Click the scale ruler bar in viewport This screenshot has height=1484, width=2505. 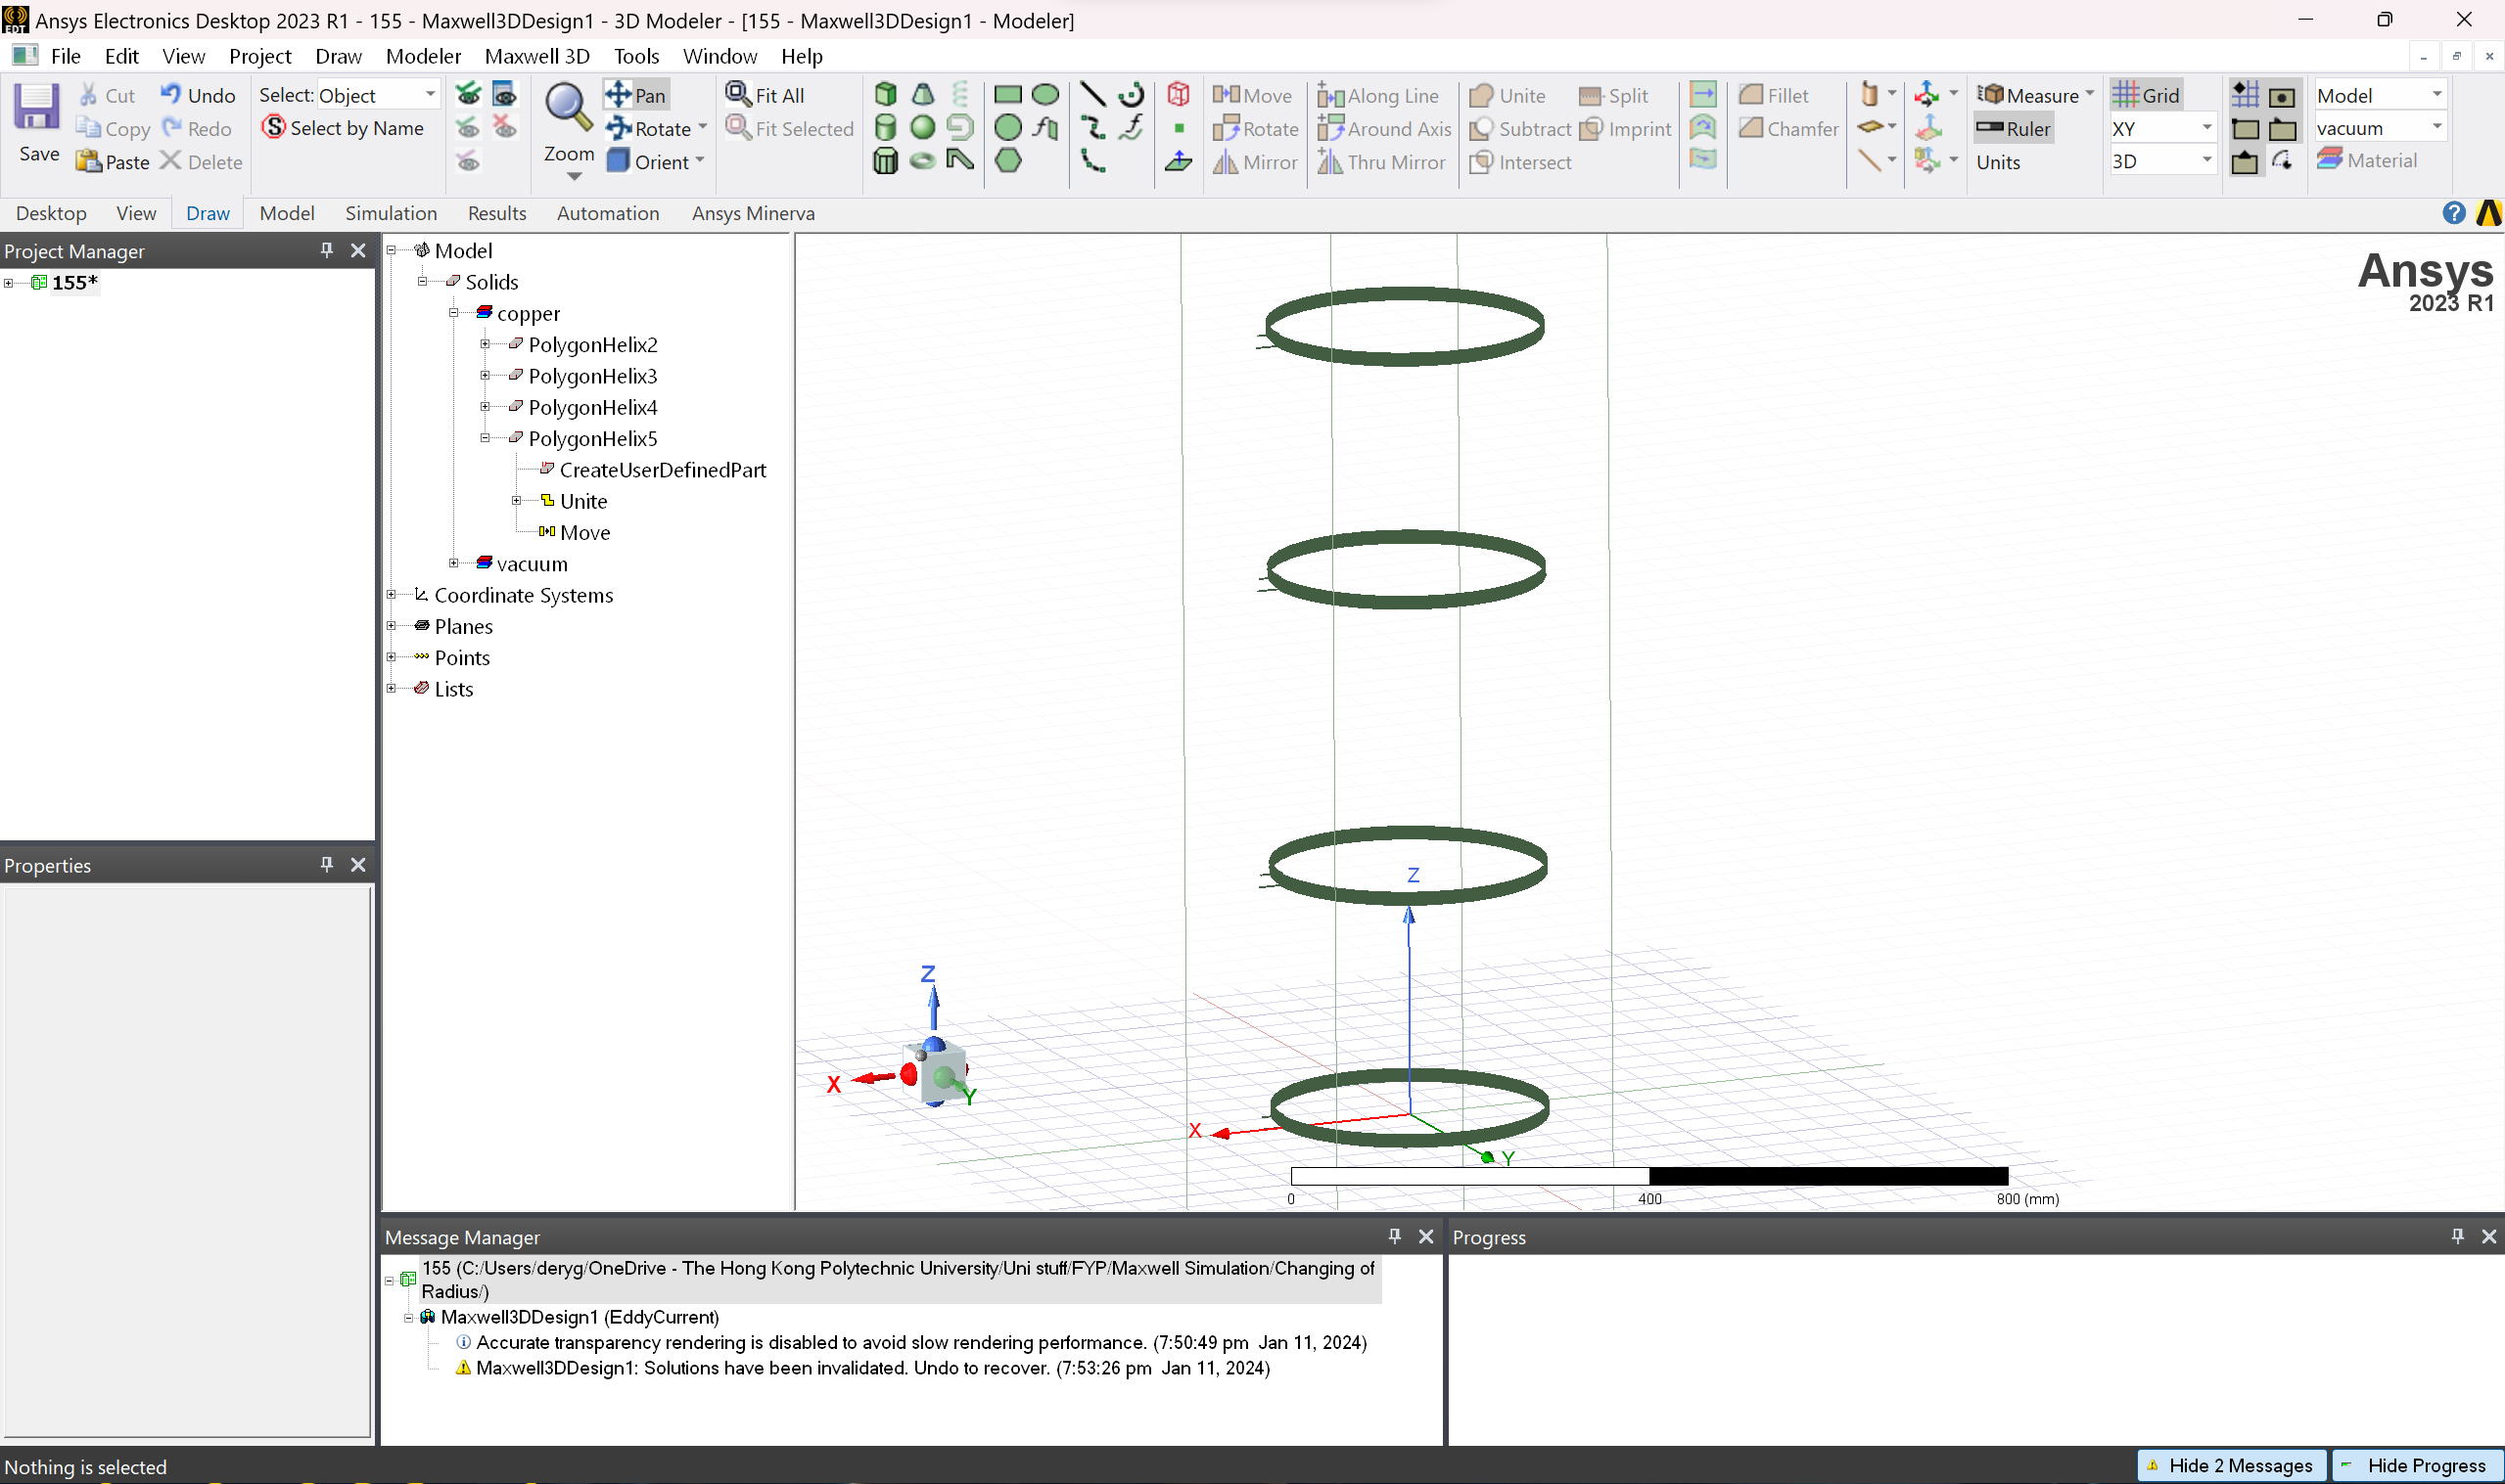tap(1648, 1176)
